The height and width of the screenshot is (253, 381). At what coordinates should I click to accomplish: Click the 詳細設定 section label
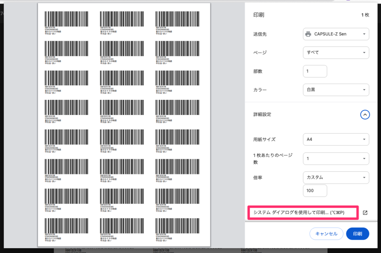click(262, 115)
